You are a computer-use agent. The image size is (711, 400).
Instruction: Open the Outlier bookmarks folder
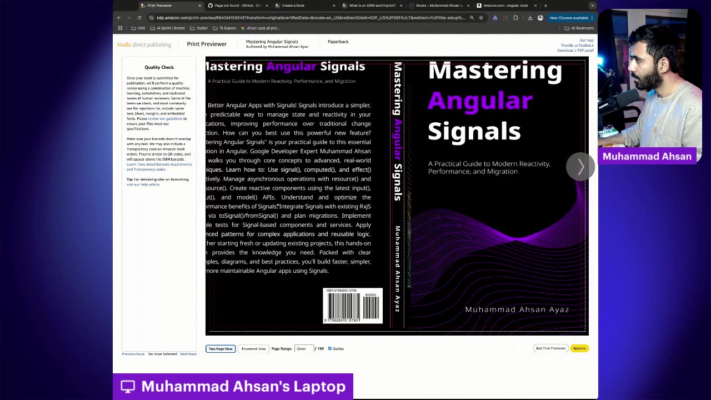(x=199, y=28)
